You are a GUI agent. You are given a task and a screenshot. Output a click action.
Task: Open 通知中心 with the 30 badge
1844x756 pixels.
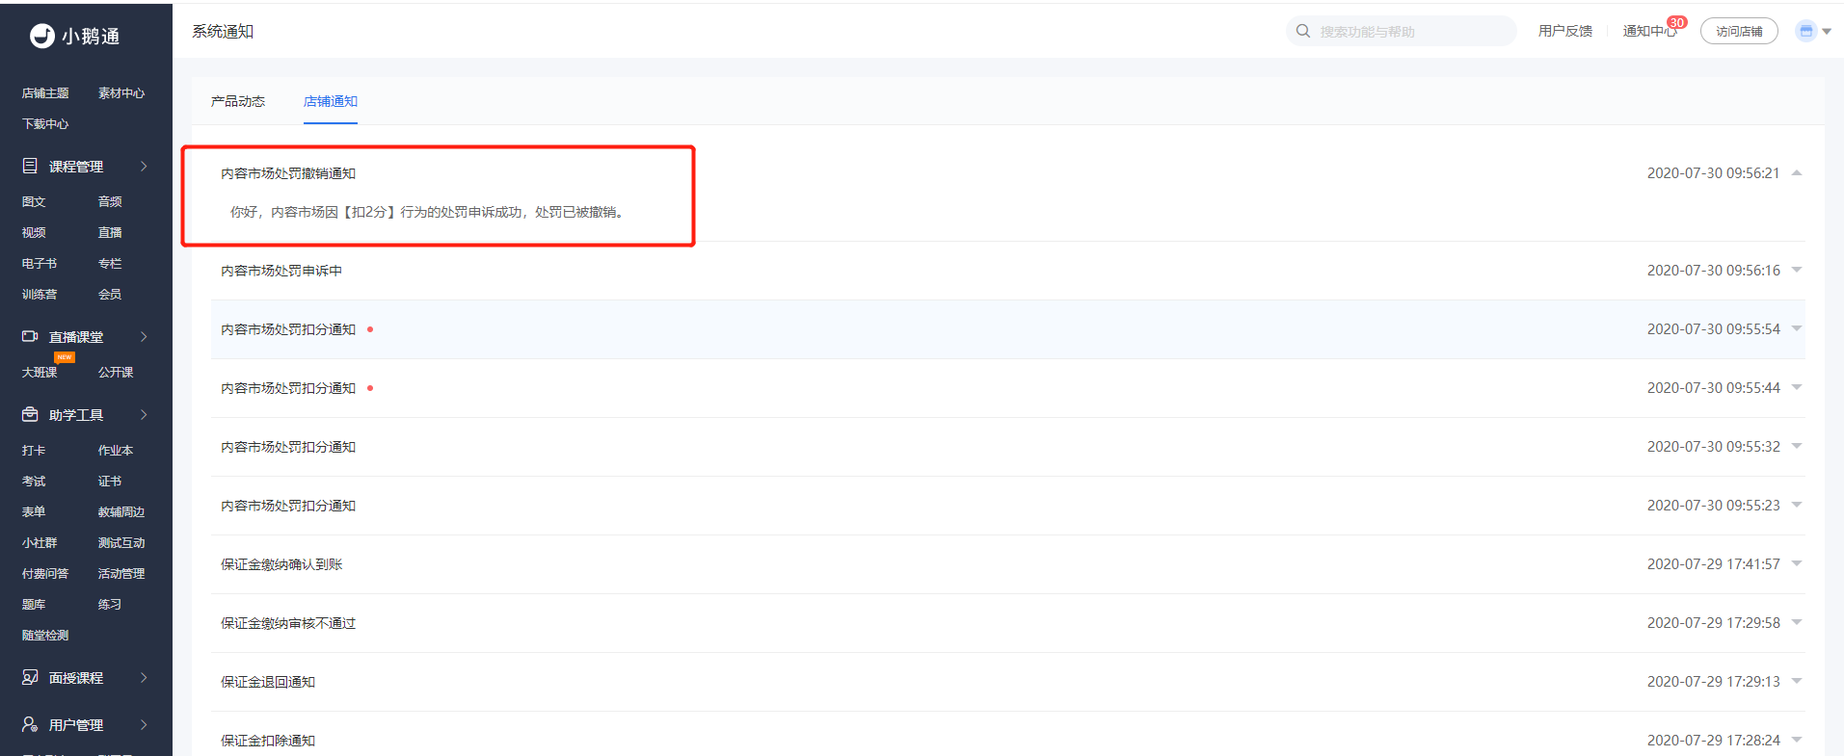pyautogui.click(x=1650, y=31)
